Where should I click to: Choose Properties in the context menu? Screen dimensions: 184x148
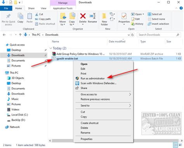(87, 139)
